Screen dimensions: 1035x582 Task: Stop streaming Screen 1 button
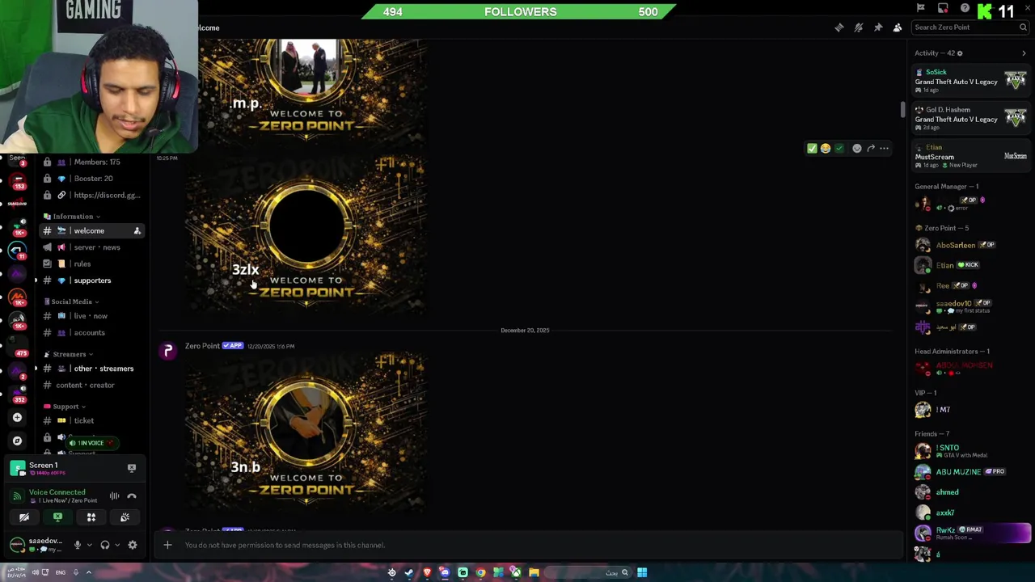tap(132, 468)
